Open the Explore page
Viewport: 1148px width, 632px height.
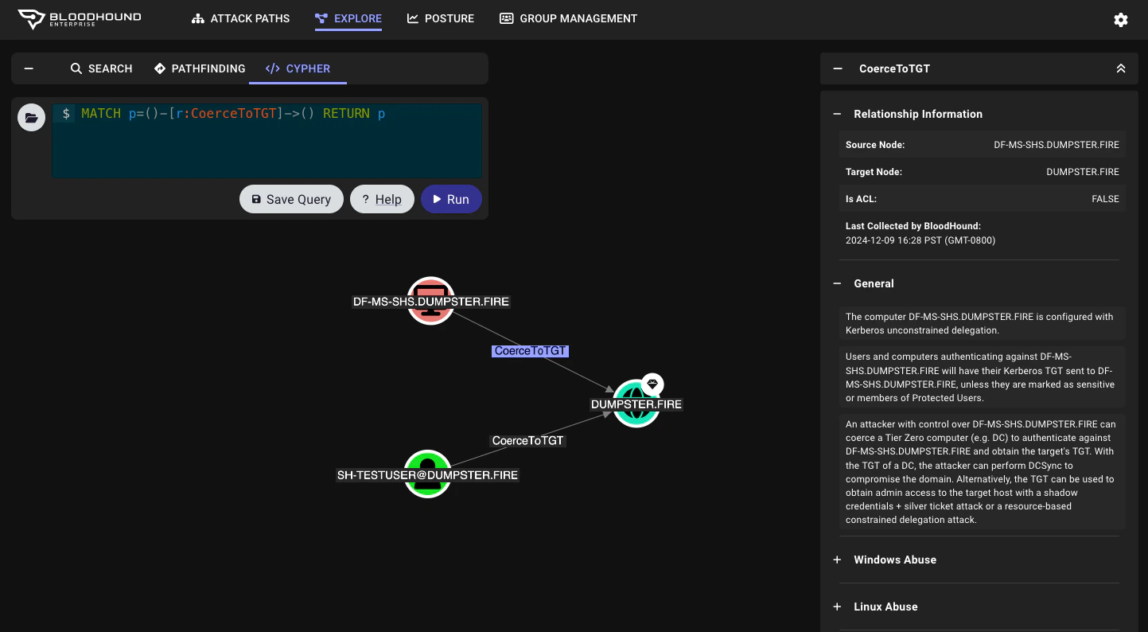[348, 18]
